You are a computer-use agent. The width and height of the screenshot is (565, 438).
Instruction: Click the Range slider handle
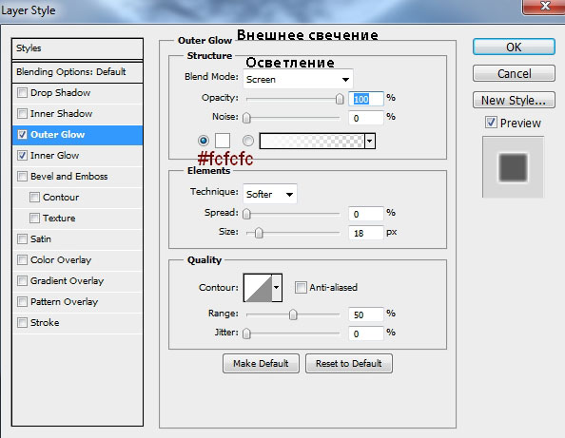tap(293, 314)
